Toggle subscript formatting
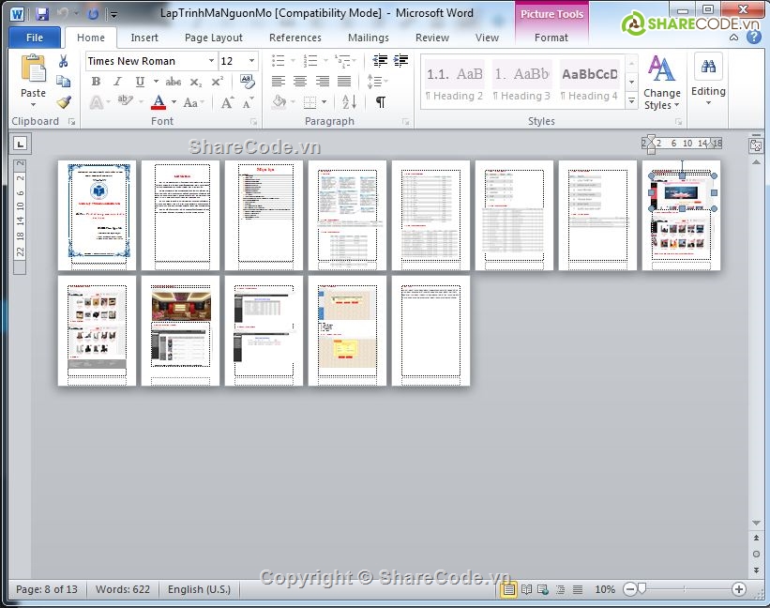 point(195,82)
